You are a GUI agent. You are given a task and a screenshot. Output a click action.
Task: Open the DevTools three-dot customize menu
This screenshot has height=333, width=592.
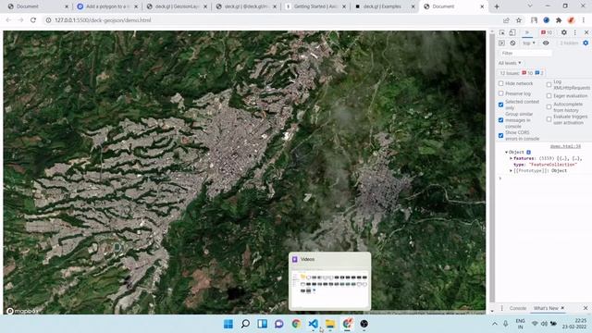pos(575,32)
